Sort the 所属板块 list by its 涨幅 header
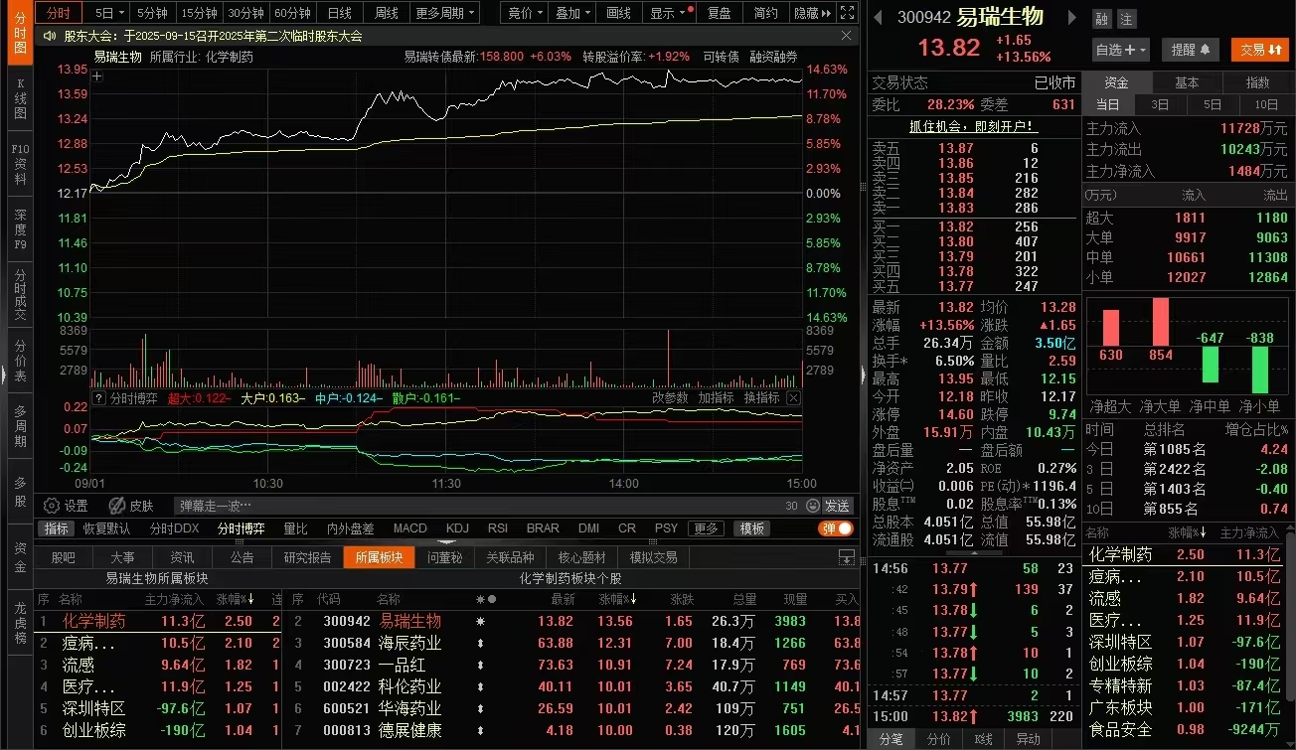1296x750 pixels. 236,599
